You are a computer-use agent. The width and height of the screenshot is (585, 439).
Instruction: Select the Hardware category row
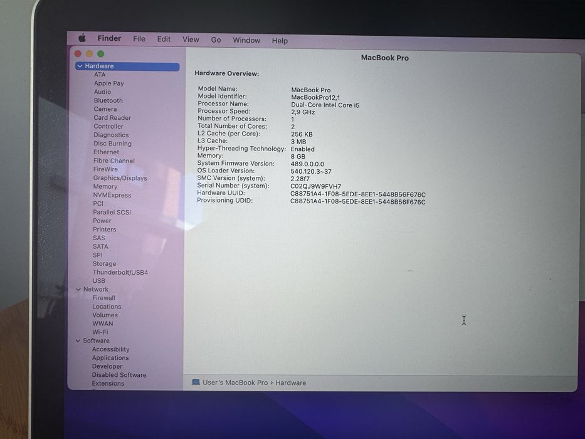(x=127, y=66)
